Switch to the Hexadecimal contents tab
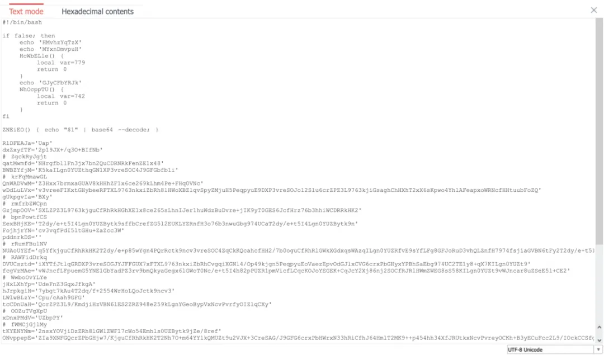Viewport: 604px width, 355px height. pos(97,12)
